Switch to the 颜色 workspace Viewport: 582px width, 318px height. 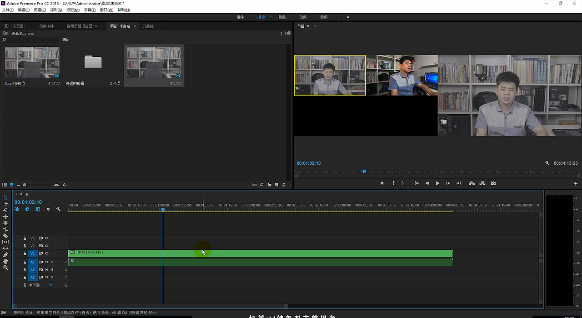(x=282, y=17)
